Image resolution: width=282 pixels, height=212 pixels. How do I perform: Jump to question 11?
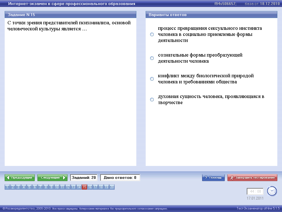[x=62, y=187]
